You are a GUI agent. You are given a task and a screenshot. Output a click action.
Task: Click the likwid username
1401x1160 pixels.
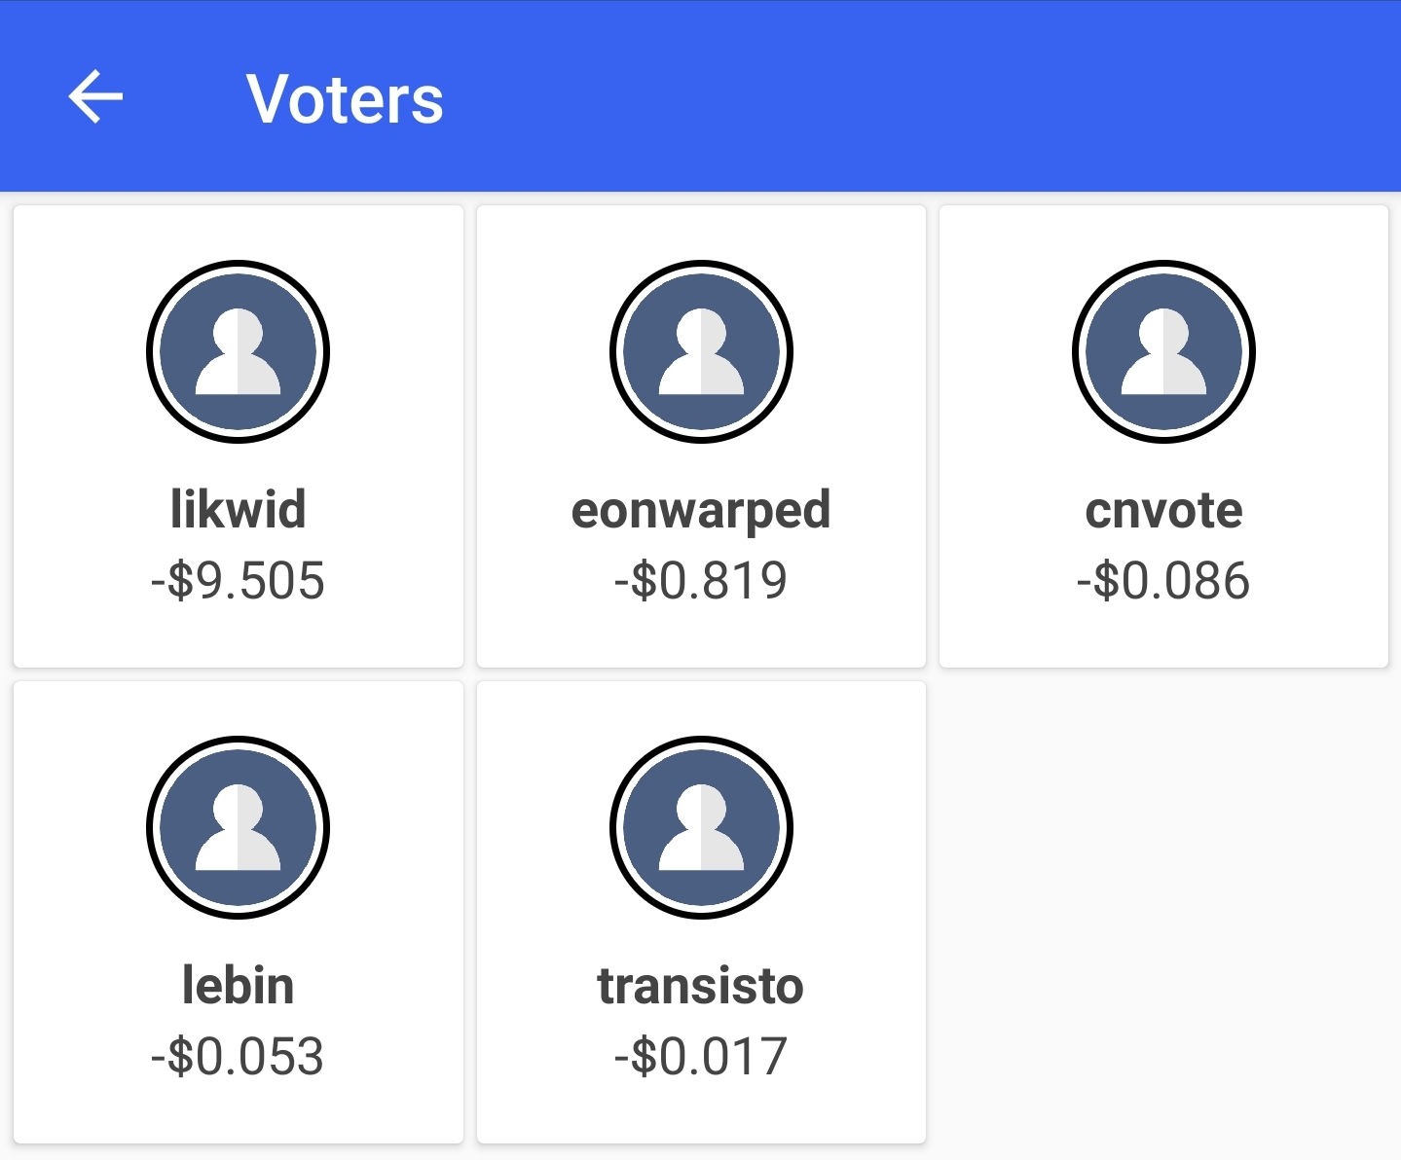click(238, 509)
